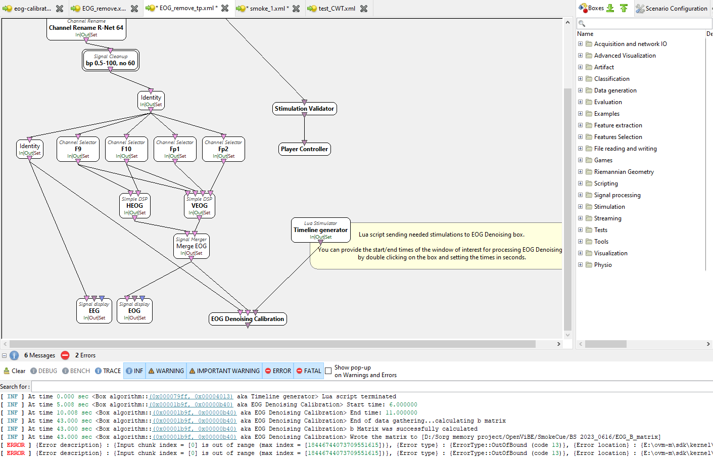Select the Merge EOG box
Image resolution: width=713 pixels, height=459 pixels.
191,246
